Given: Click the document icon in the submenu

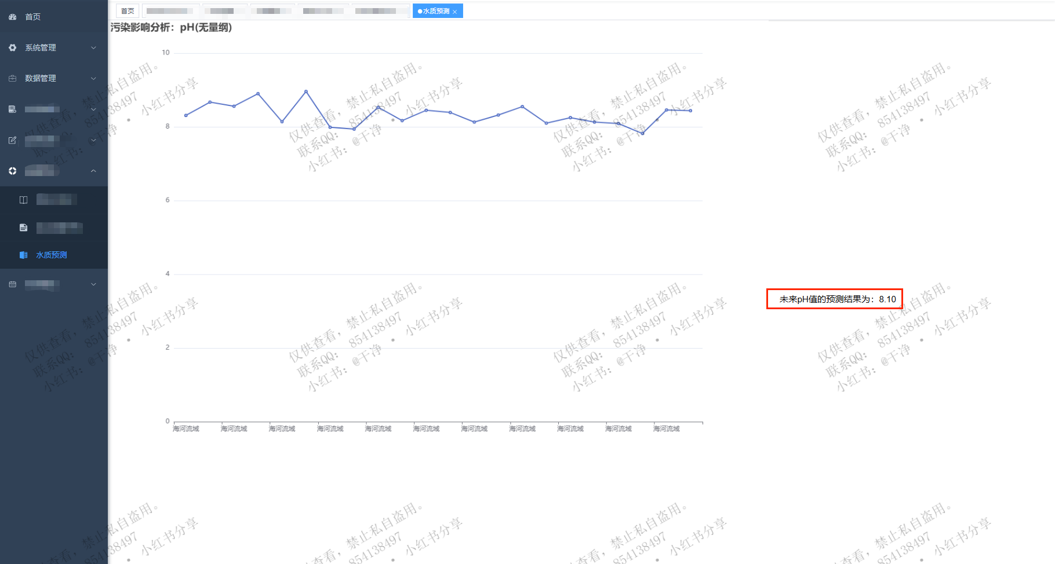Looking at the screenshot, I should pos(23,228).
